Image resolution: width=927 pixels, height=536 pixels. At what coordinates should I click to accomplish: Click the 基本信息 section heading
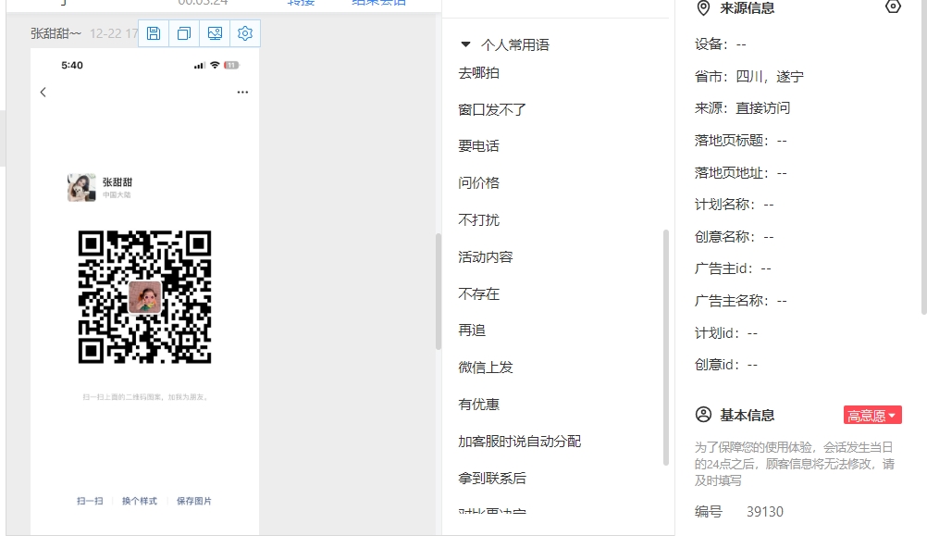748,416
